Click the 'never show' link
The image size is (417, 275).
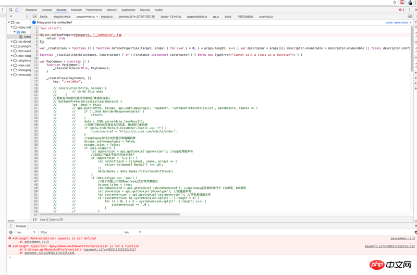(x=401, y=22)
